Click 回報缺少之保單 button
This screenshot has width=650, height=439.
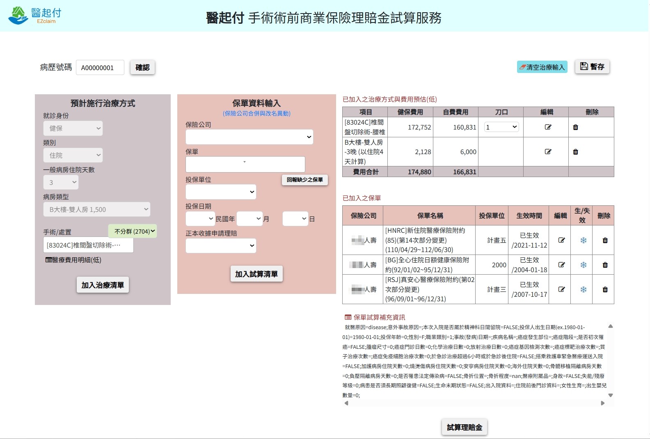click(304, 180)
